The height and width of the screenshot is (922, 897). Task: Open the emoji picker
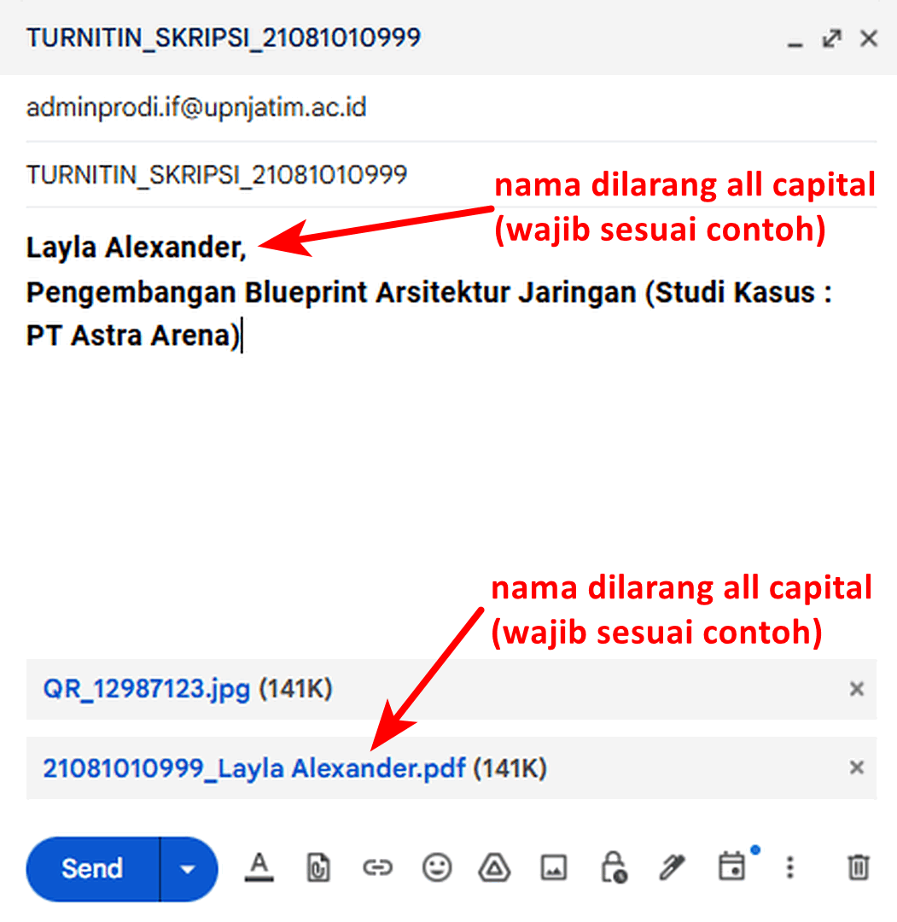[x=437, y=867]
